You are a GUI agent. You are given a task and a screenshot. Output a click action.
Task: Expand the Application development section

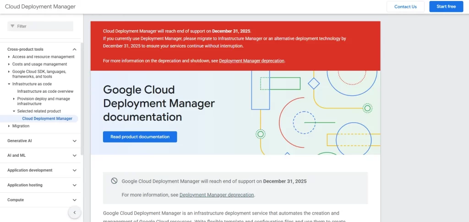point(75,170)
